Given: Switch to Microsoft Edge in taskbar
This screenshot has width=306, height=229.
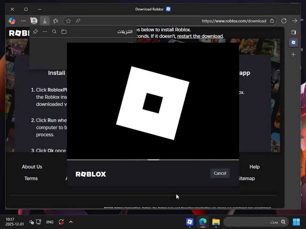Looking at the screenshot, I should 203,222.
